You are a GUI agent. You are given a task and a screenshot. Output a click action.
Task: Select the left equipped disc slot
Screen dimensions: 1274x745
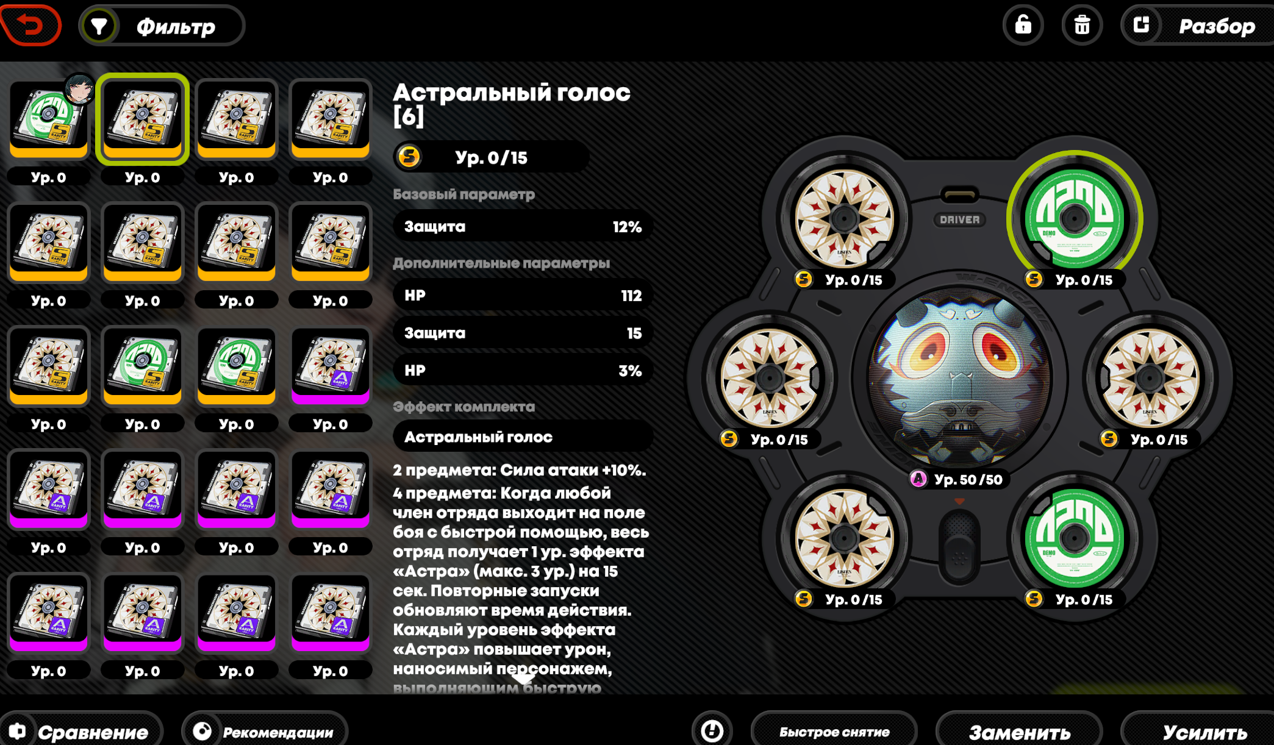pyautogui.click(x=769, y=377)
